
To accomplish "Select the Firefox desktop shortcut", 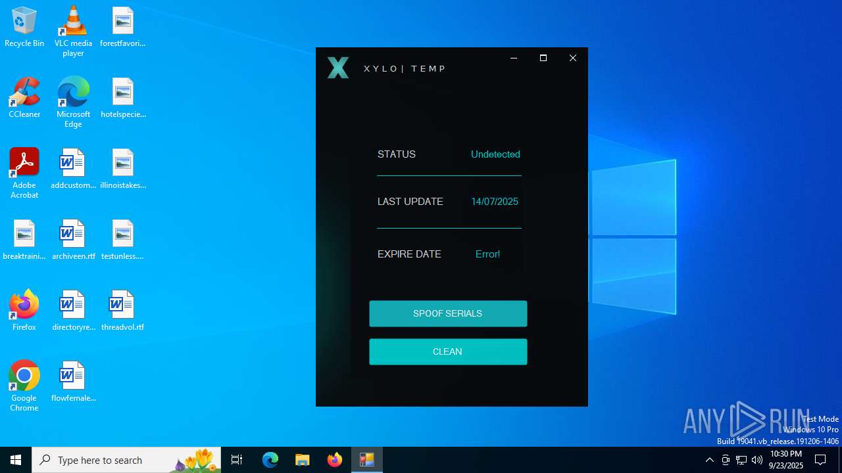I will 24,311.
